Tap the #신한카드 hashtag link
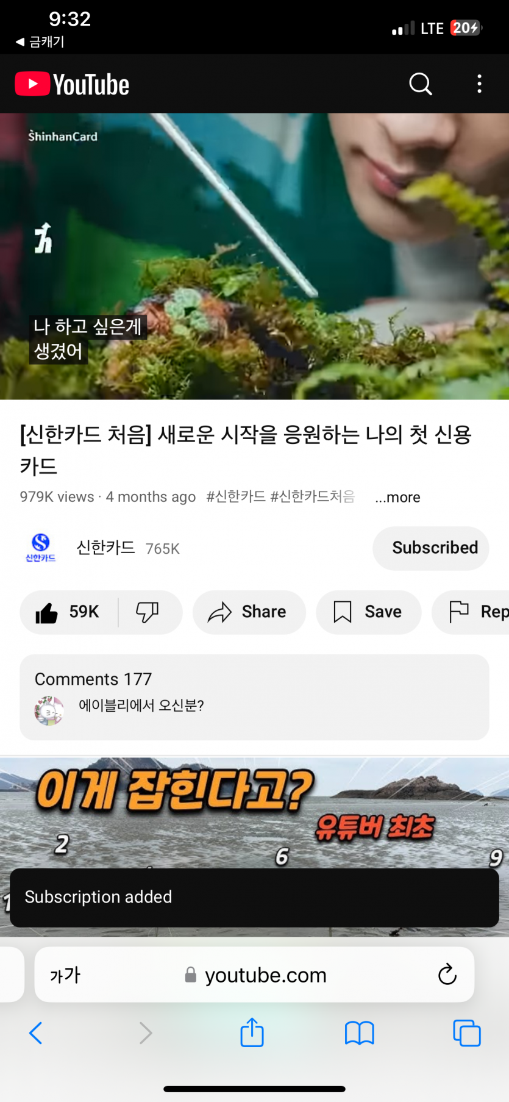This screenshot has width=509, height=1102. click(236, 496)
